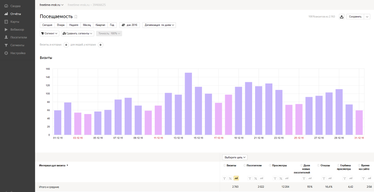Open Сводка in the sidebar

point(13,6)
